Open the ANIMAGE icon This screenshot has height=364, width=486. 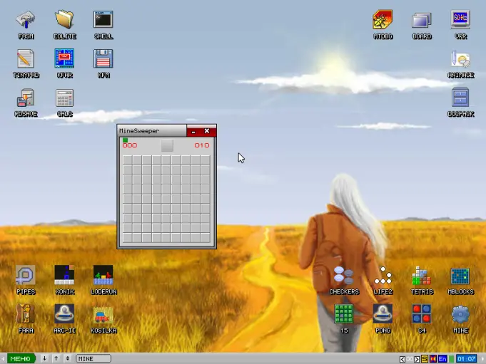click(x=460, y=63)
